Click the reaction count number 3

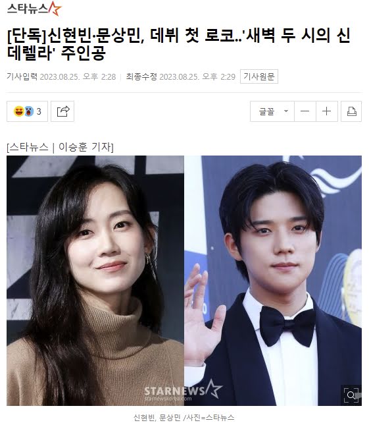tap(39, 111)
